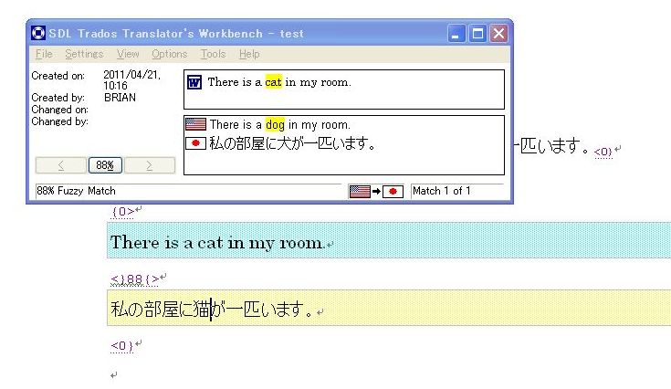Click the Japanese translation memory sentence in Workbench
Screen dimensions: 671x389
coord(292,143)
